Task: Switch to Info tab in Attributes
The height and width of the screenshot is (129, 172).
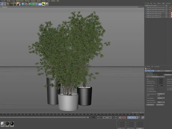Action: click(x=158, y=71)
